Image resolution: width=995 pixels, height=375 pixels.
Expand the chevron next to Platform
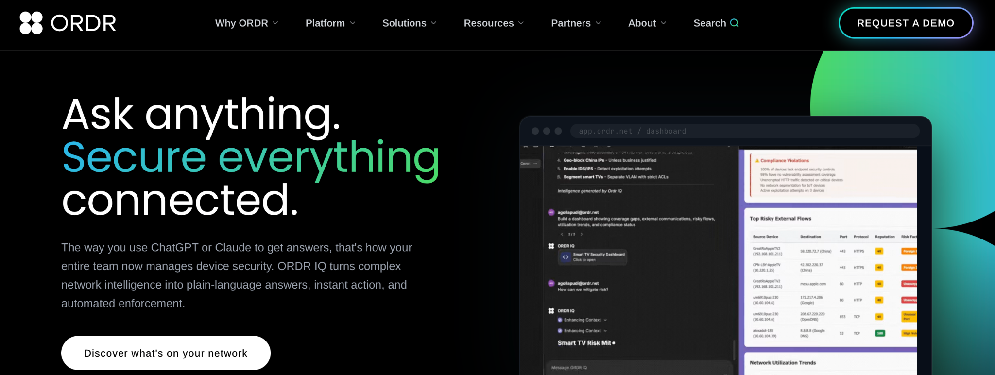pyautogui.click(x=353, y=23)
